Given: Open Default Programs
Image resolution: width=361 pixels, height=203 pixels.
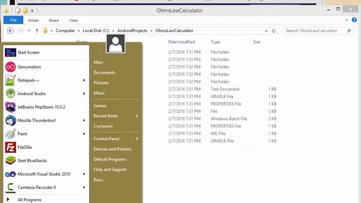Looking at the screenshot, I should tap(110, 159).
